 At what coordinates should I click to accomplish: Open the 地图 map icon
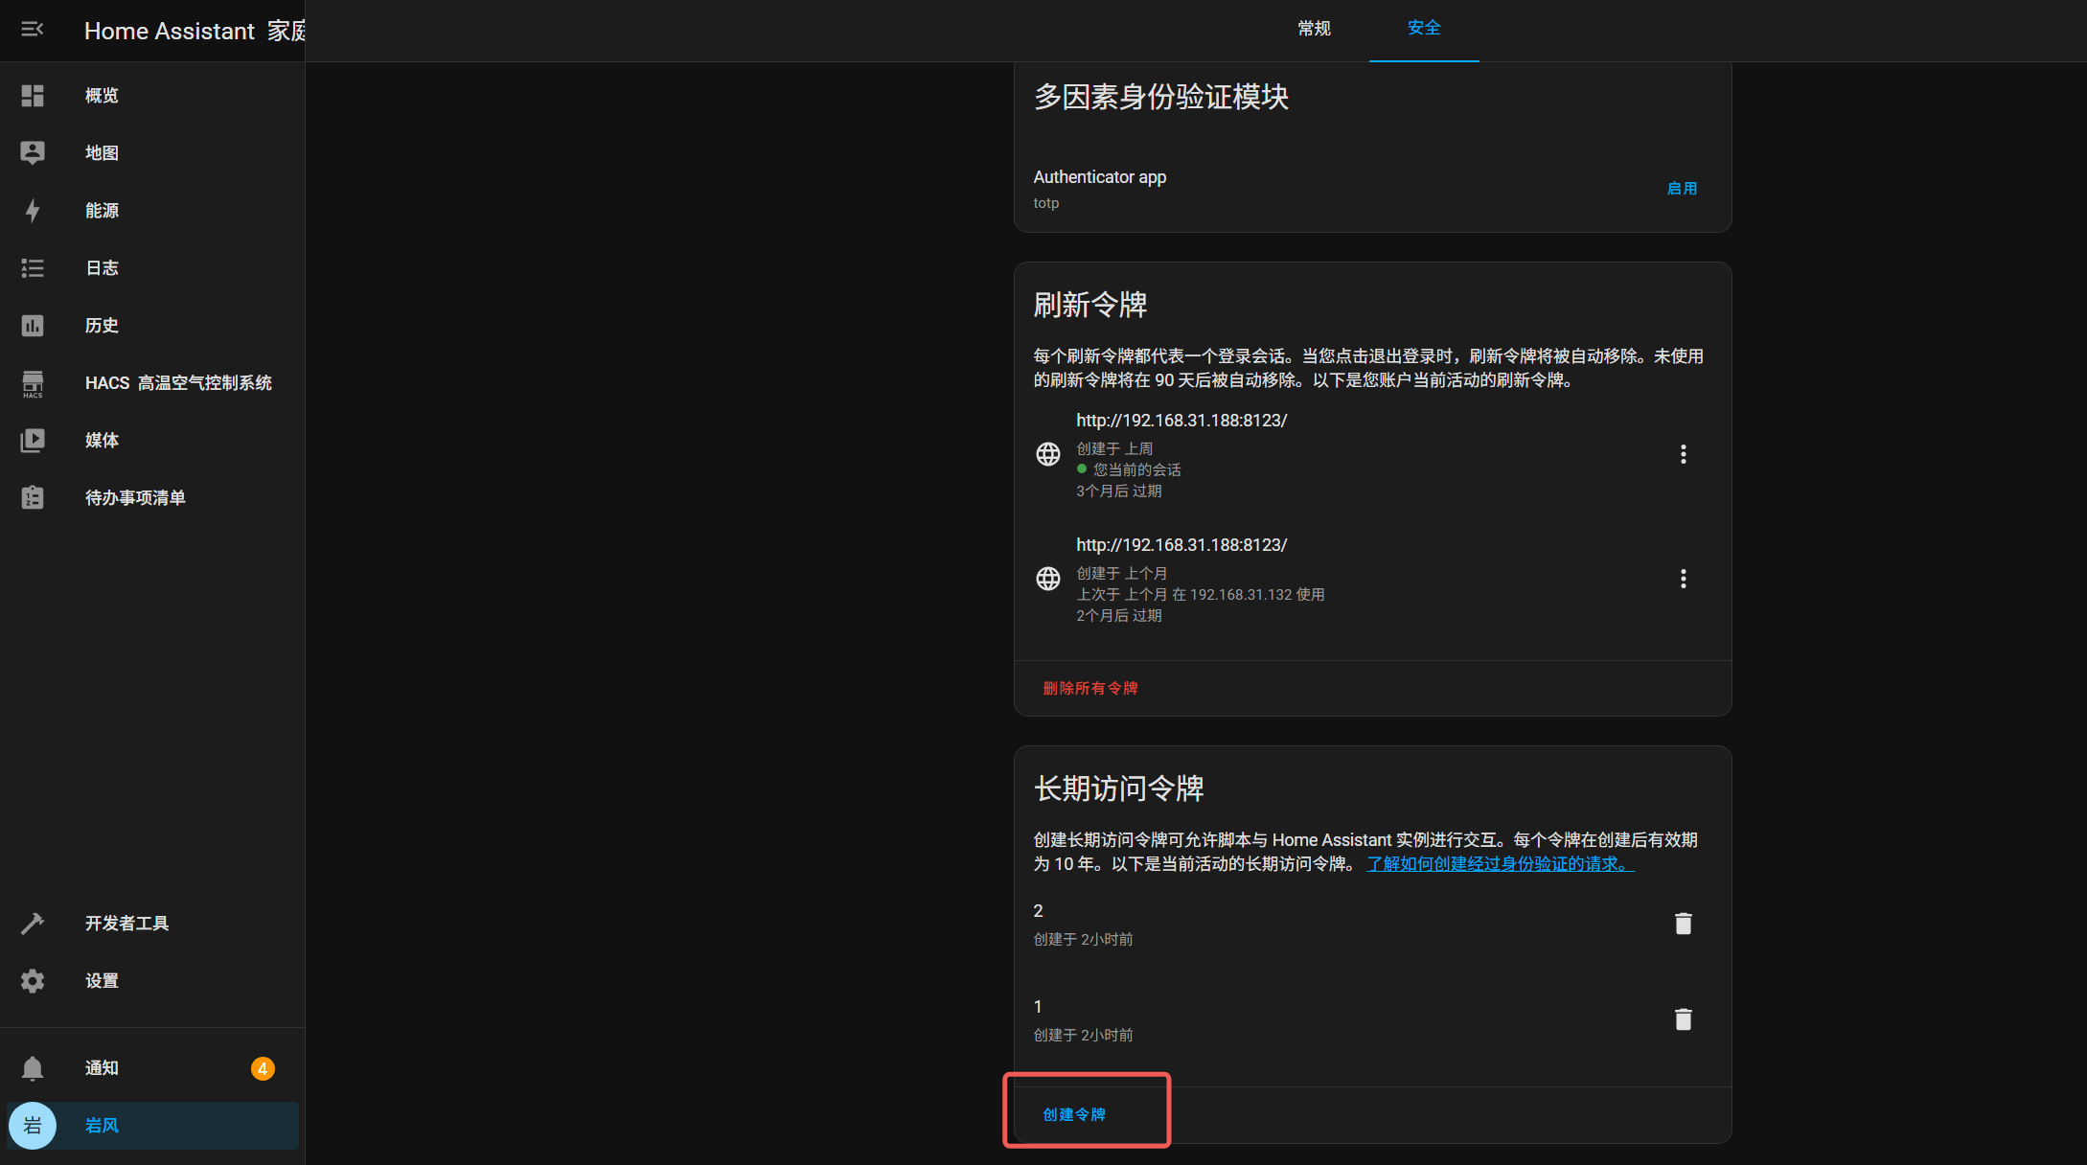[33, 153]
